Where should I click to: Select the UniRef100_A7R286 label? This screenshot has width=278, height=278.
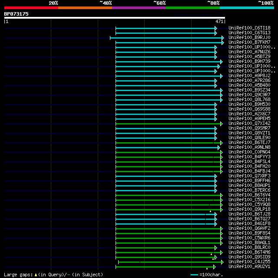click(x=249, y=81)
